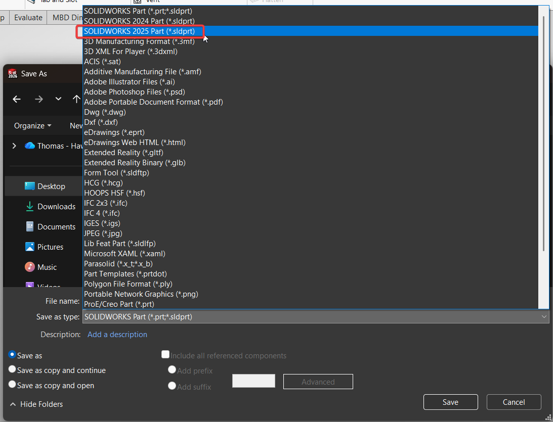This screenshot has width=553, height=422.
Task: Click the Pictures icon
Action: [x=30, y=247]
